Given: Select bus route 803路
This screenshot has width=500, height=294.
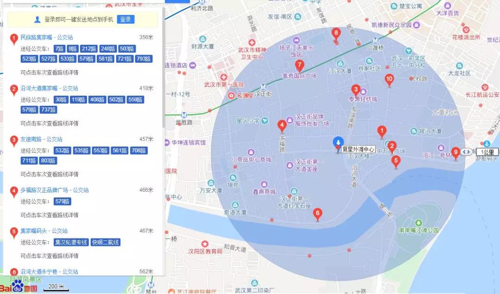Looking at the screenshot, I should 49,161.
